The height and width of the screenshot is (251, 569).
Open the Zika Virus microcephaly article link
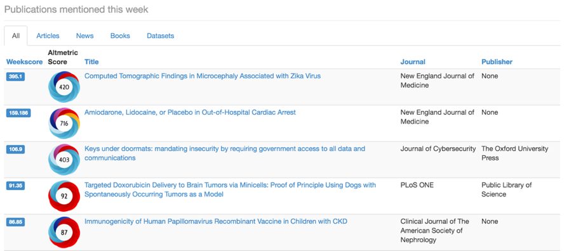pyautogui.click(x=203, y=76)
